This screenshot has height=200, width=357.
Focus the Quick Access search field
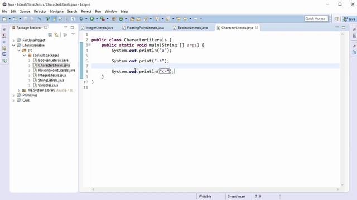[316, 18]
